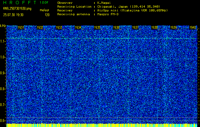
Task: Click the antenna name Maspro FM-3
Action: (x=108, y=14)
